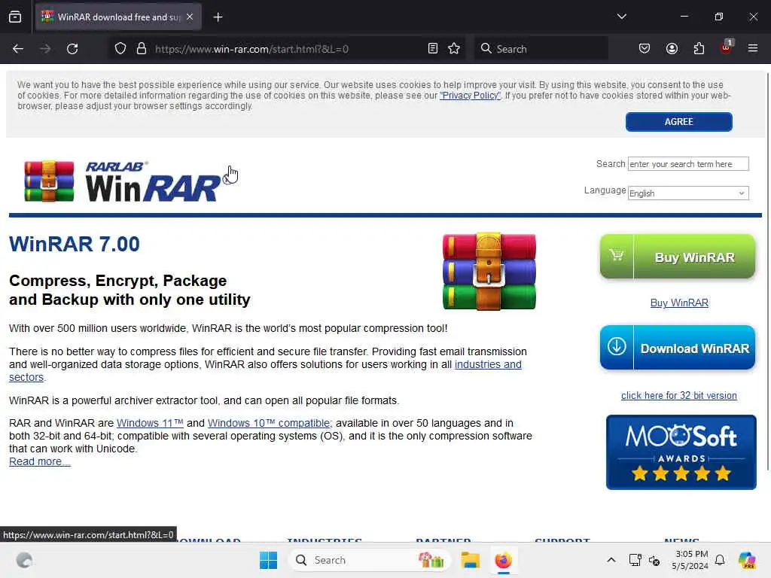
Task: Click the Firefox taskbar icon
Action: point(503,560)
